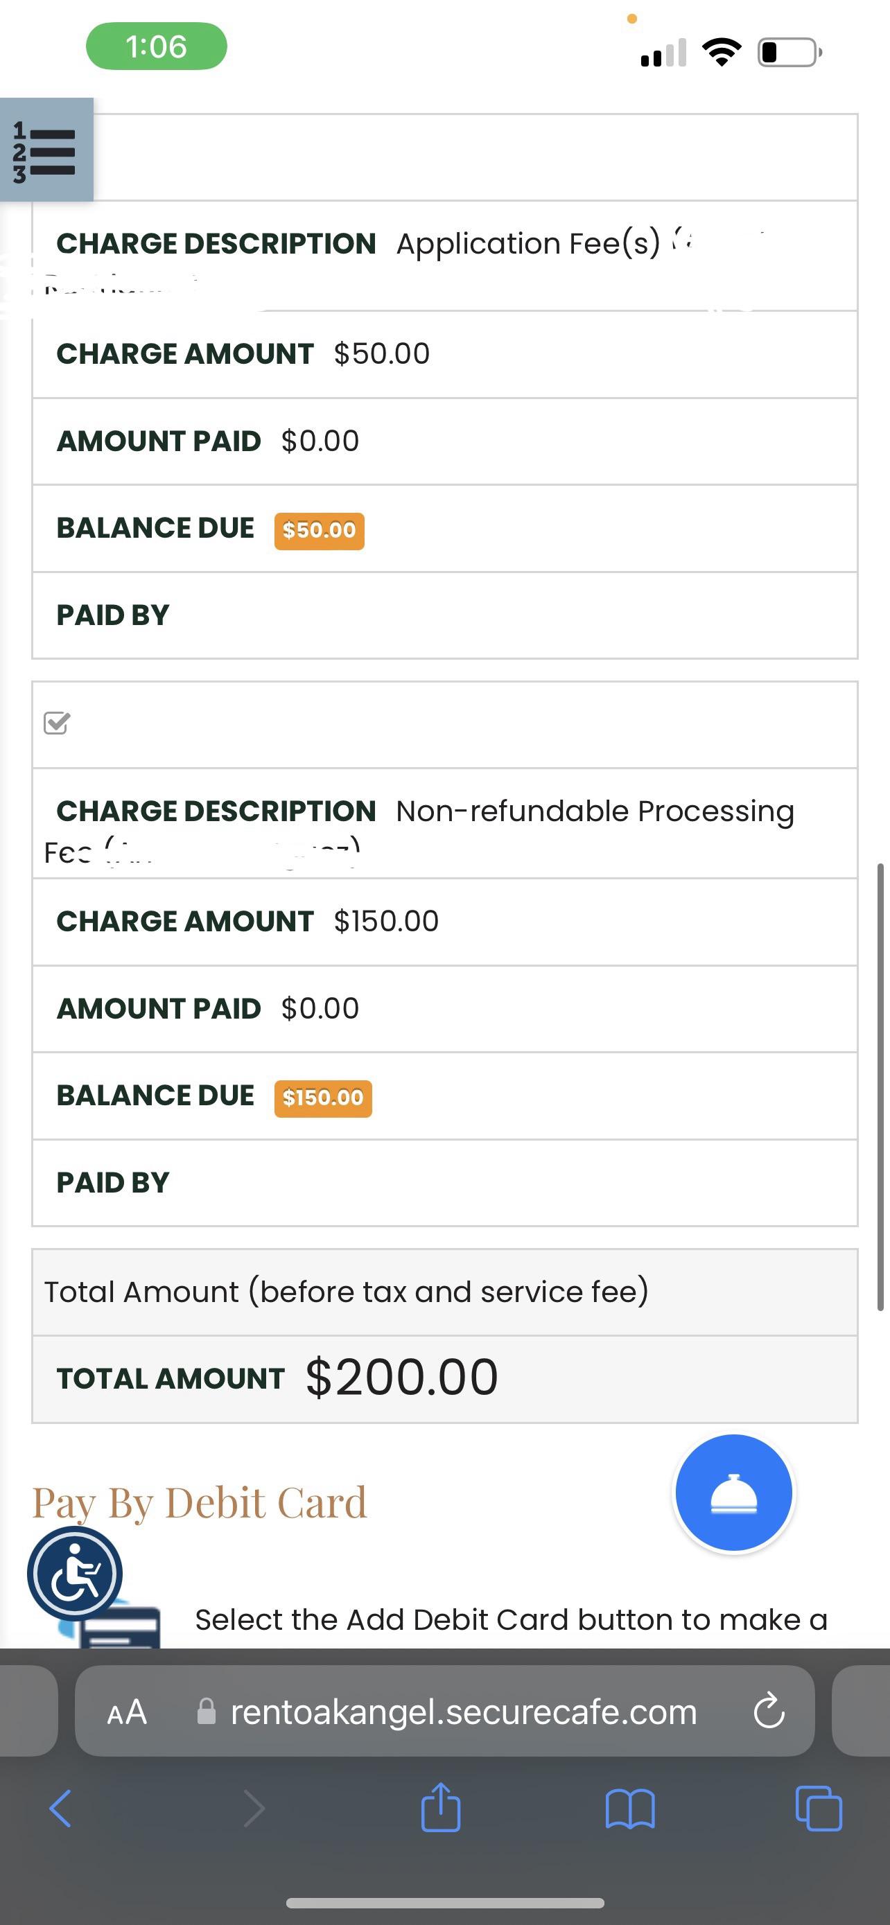Tap the padlock icon in address bar
890x1925 pixels.
click(x=207, y=1712)
